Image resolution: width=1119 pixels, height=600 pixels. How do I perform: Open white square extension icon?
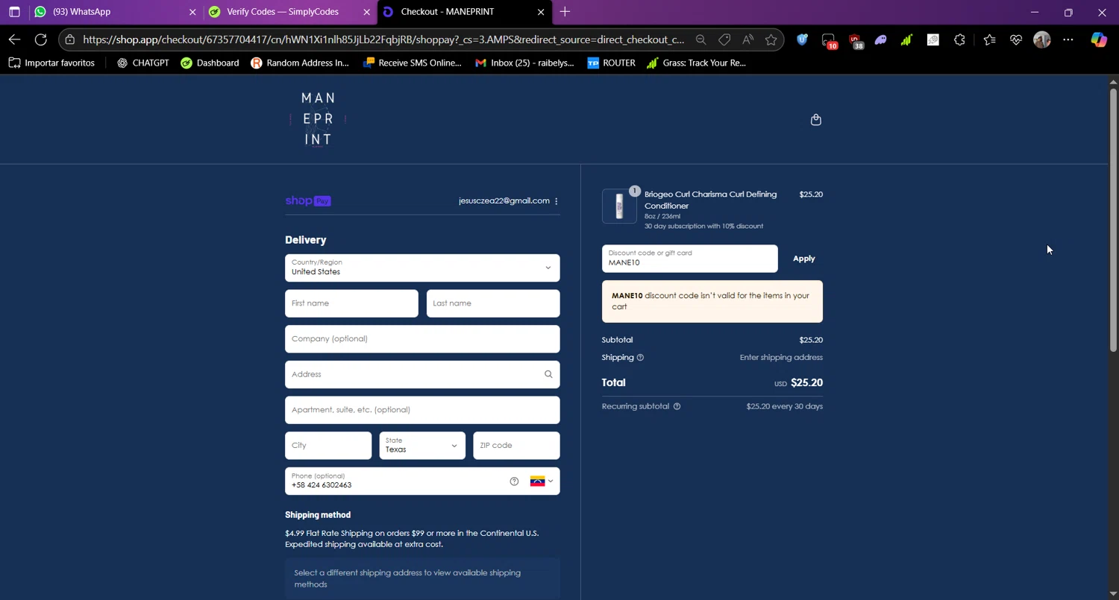933,40
